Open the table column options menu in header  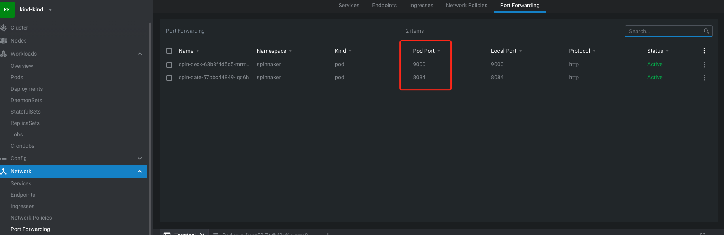tap(704, 51)
